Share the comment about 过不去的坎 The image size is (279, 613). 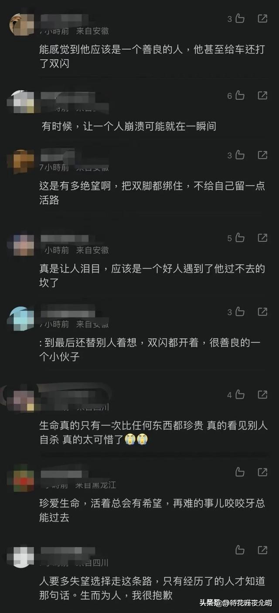[262, 237]
